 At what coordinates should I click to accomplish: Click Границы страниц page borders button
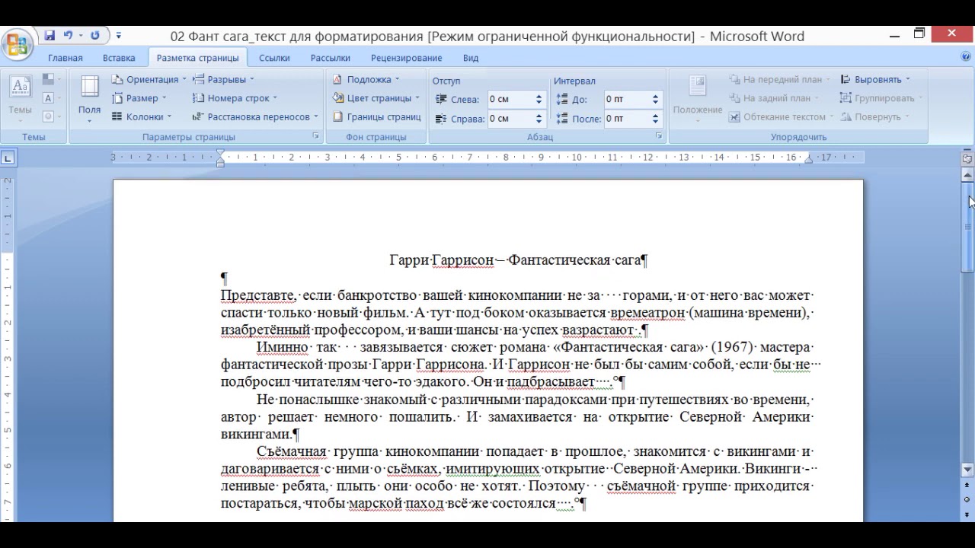[376, 116]
